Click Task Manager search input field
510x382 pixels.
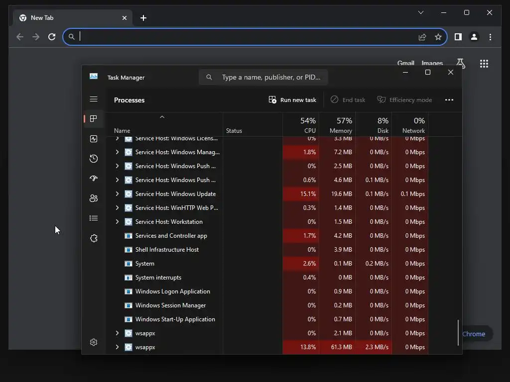[263, 77]
